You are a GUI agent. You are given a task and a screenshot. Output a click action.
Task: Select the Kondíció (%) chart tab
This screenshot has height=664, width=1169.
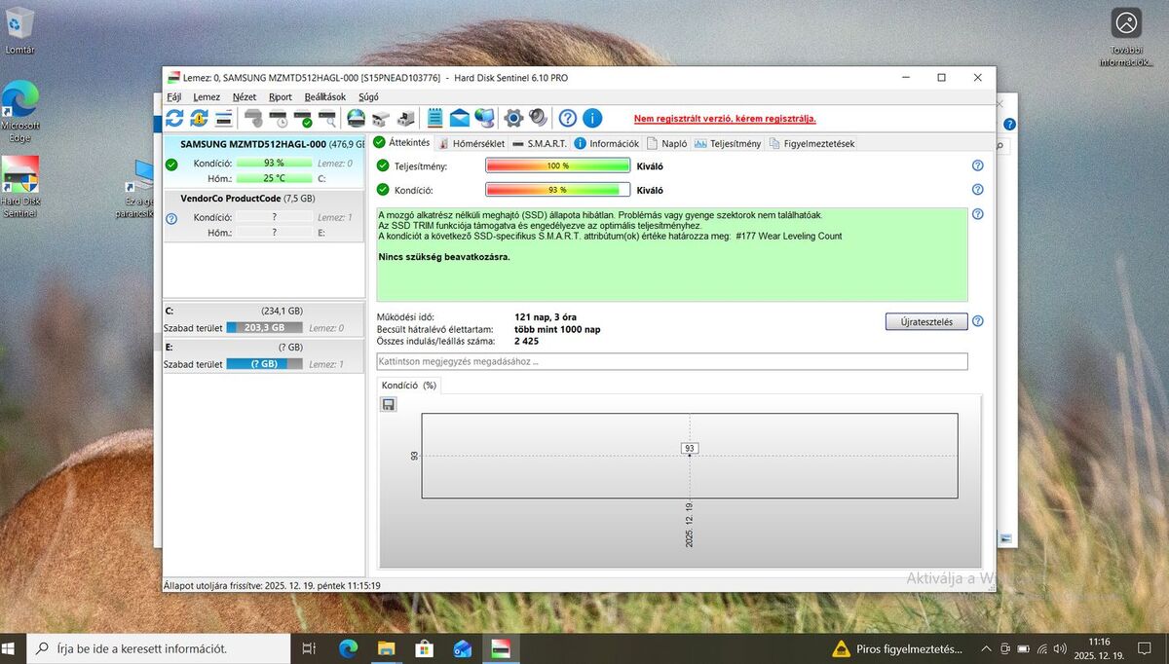click(x=408, y=386)
